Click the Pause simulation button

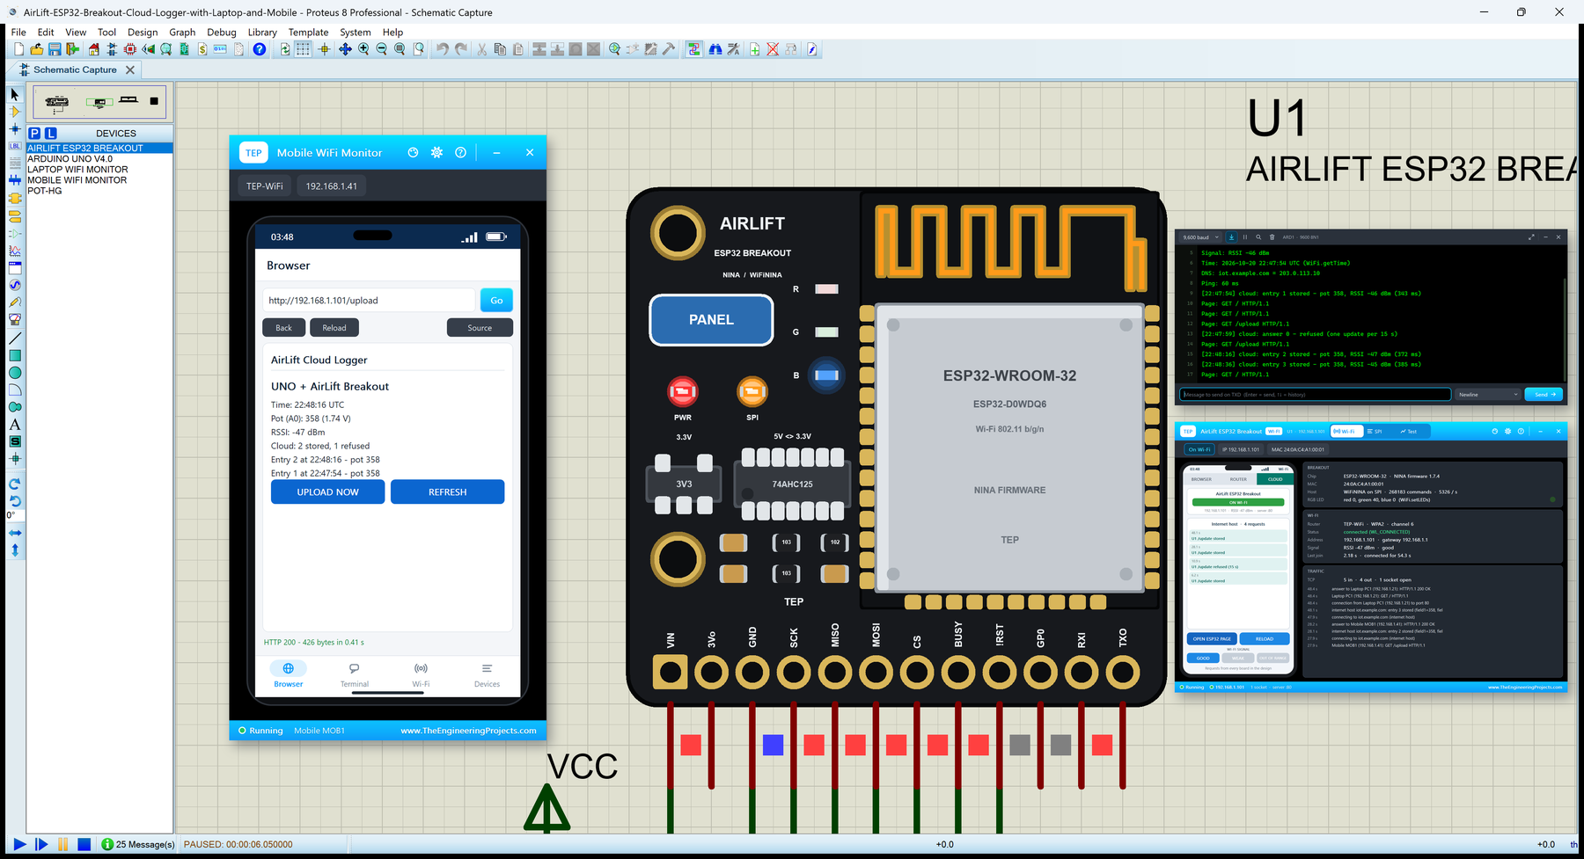(62, 844)
